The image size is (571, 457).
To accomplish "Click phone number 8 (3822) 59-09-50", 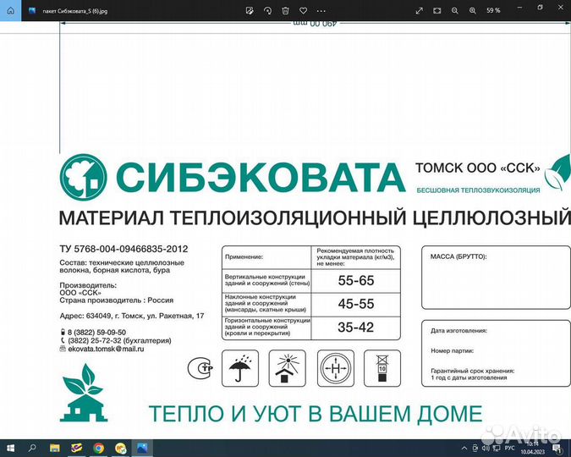I will tap(97, 333).
